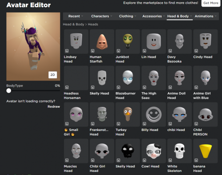The height and width of the screenshot is (175, 222).
Task: Click the Cindy Head name label
Action: tap(203, 57)
